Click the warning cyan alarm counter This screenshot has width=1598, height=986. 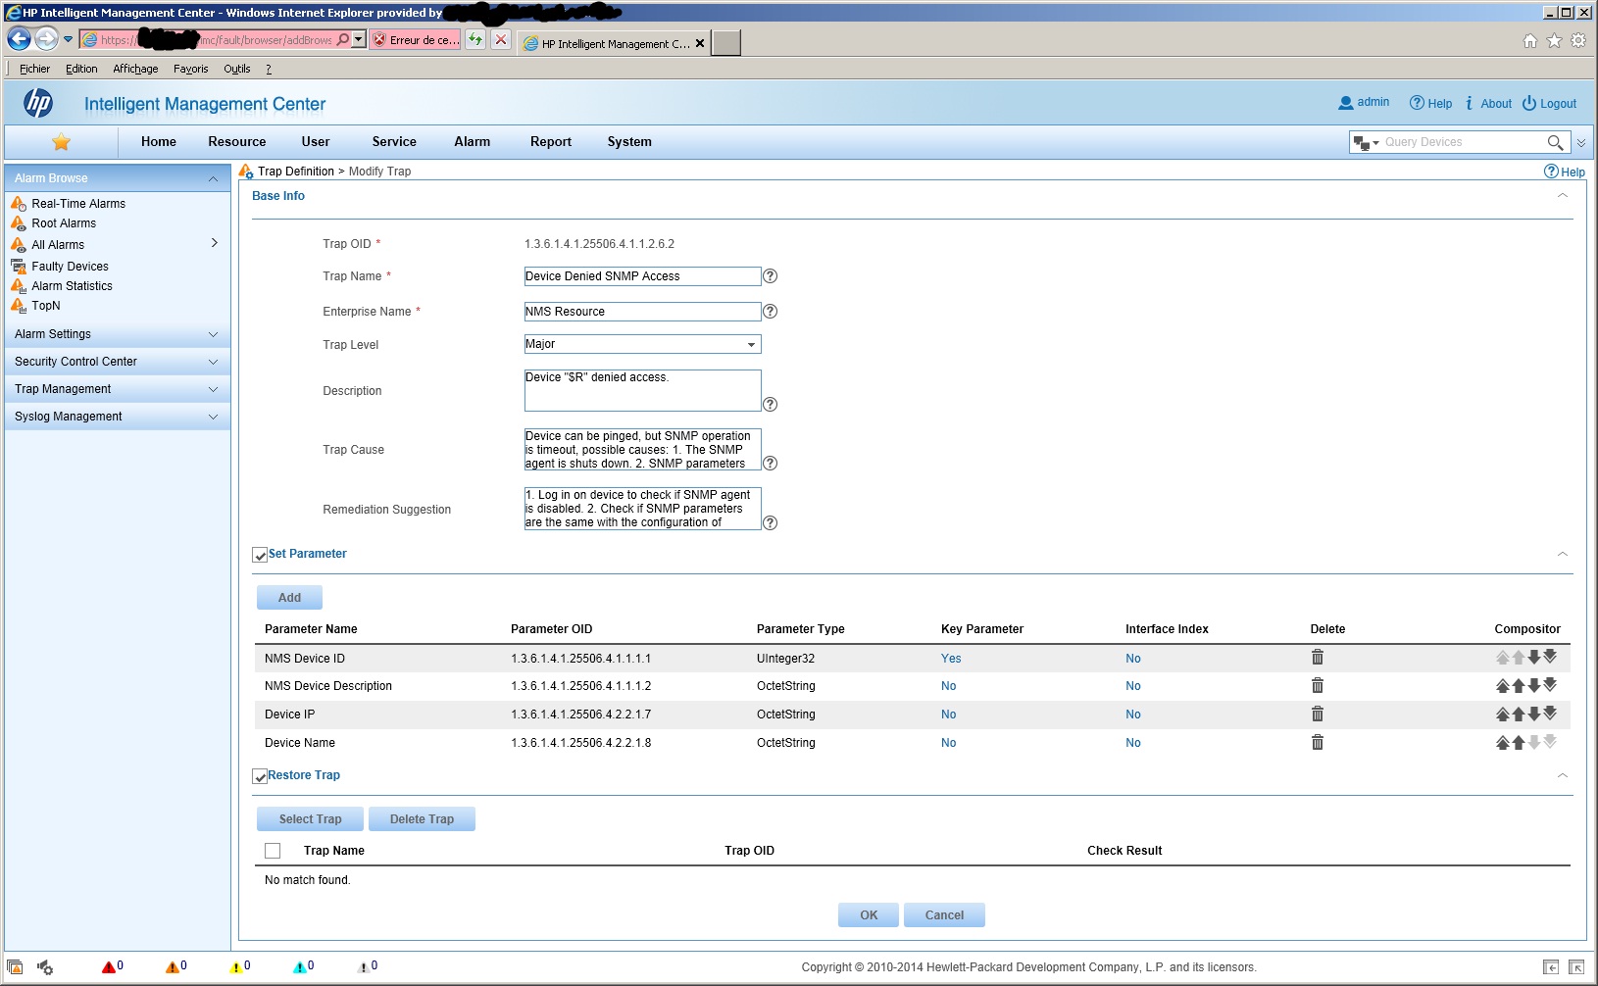pos(304,966)
